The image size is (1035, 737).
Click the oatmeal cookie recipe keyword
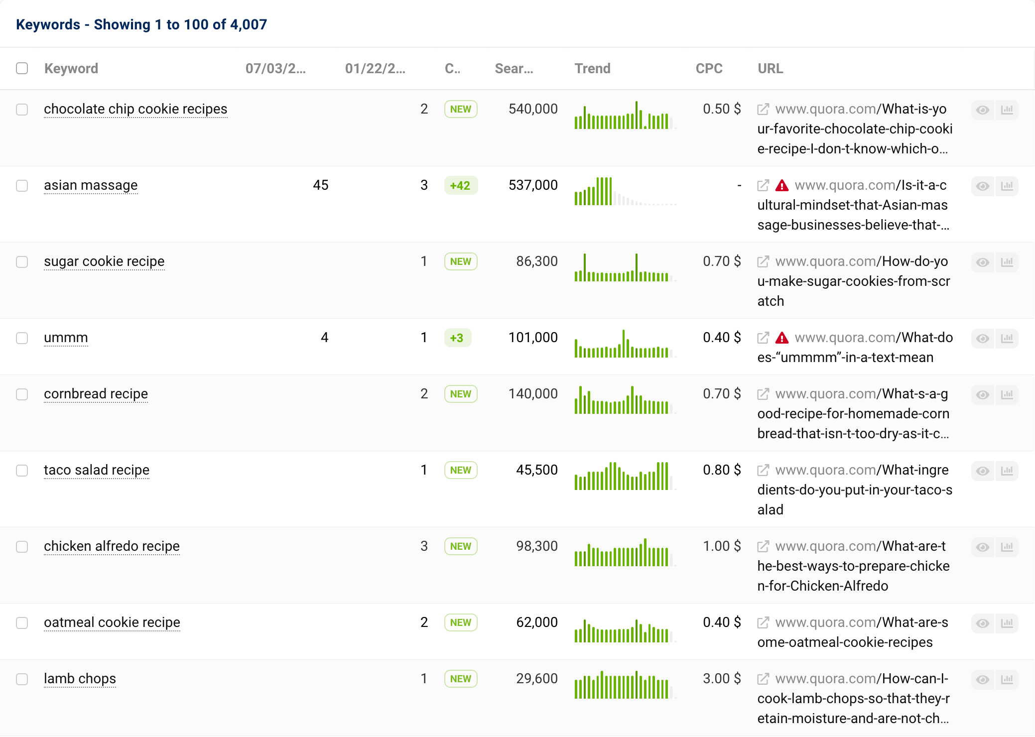click(112, 622)
